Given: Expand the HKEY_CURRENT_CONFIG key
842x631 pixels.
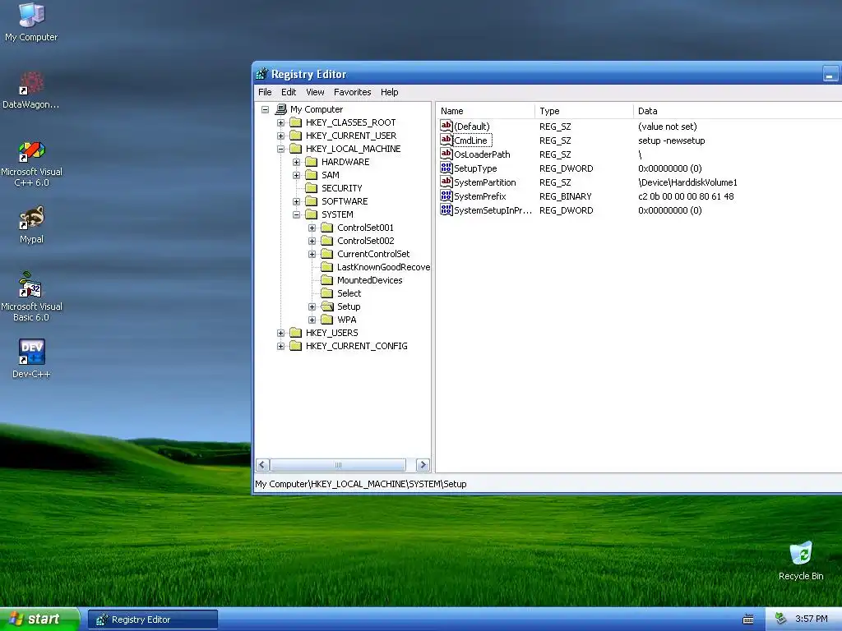Looking at the screenshot, I should (280, 346).
